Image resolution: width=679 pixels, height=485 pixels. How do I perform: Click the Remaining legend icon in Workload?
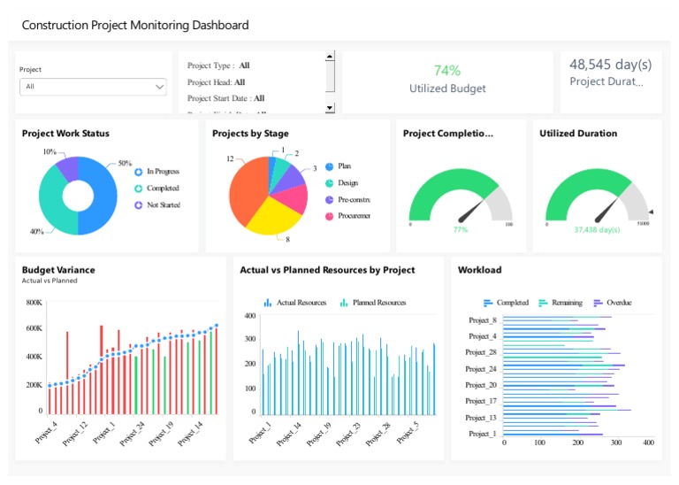pos(543,303)
